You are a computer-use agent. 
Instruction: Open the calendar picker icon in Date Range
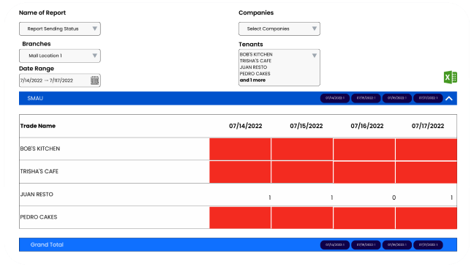tap(94, 80)
